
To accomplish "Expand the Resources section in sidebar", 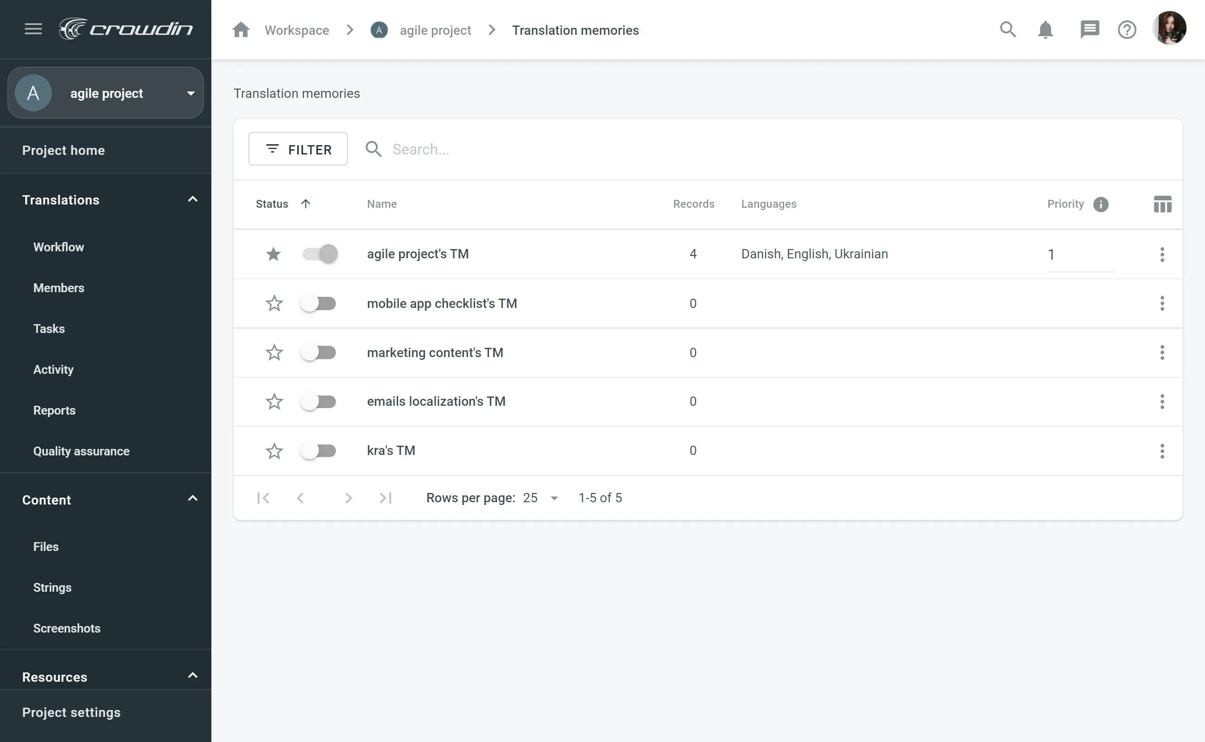I will tap(193, 677).
